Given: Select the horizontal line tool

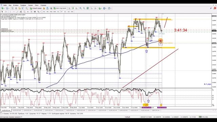Looking at the screenshot, I should point(14,12).
